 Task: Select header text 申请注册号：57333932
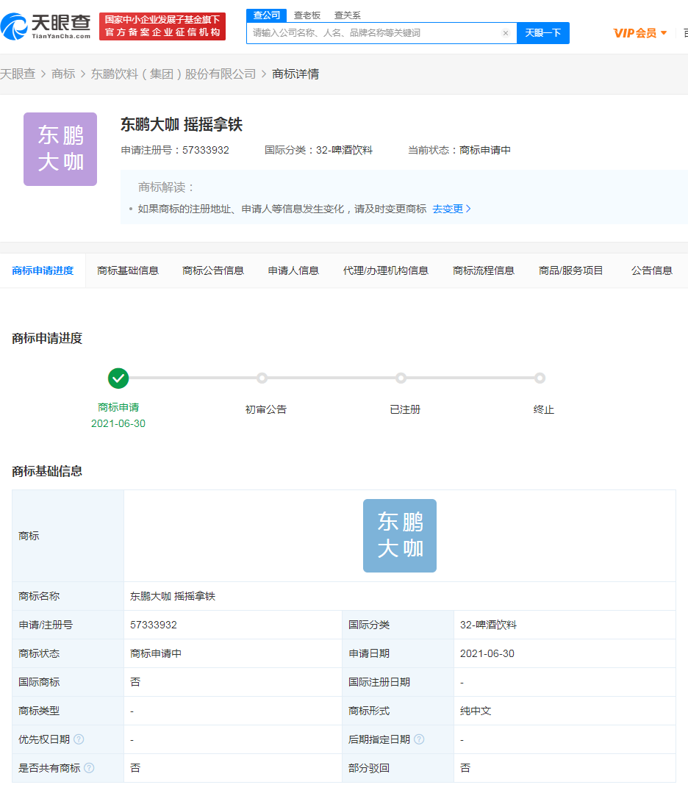pyautogui.click(x=175, y=150)
